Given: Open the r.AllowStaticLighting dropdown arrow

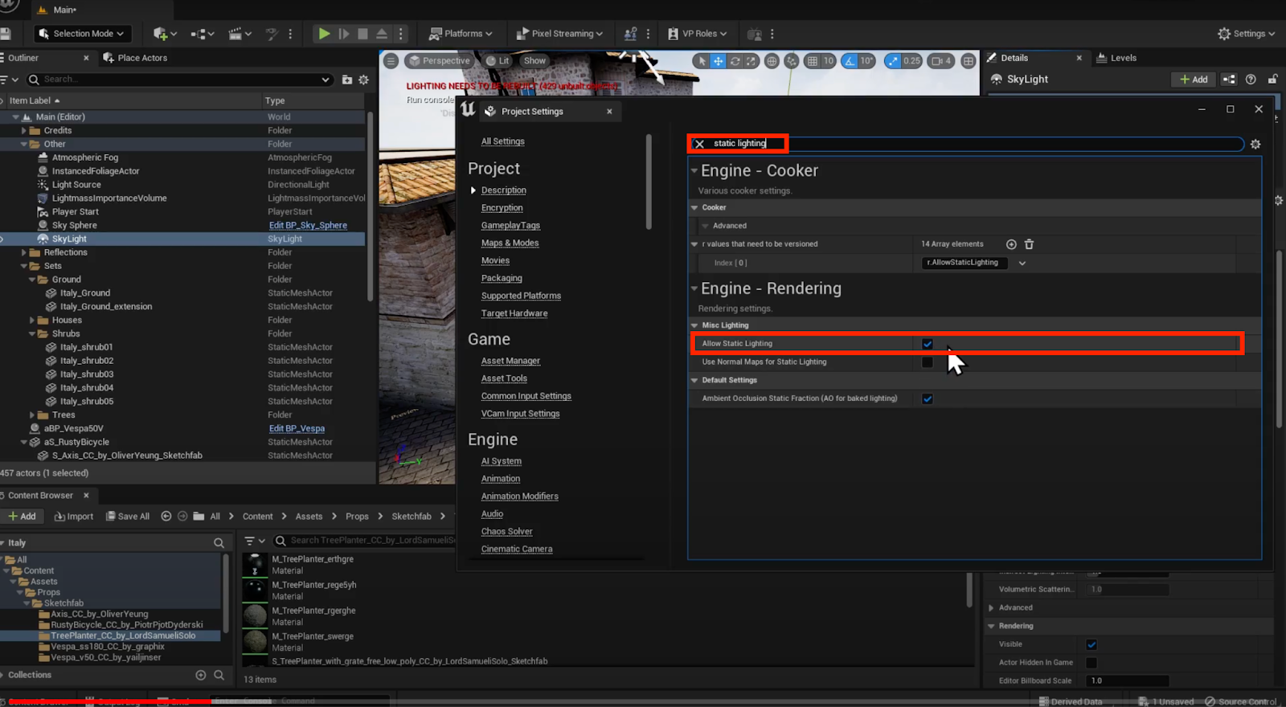Looking at the screenshot, I should point(1022,263).
